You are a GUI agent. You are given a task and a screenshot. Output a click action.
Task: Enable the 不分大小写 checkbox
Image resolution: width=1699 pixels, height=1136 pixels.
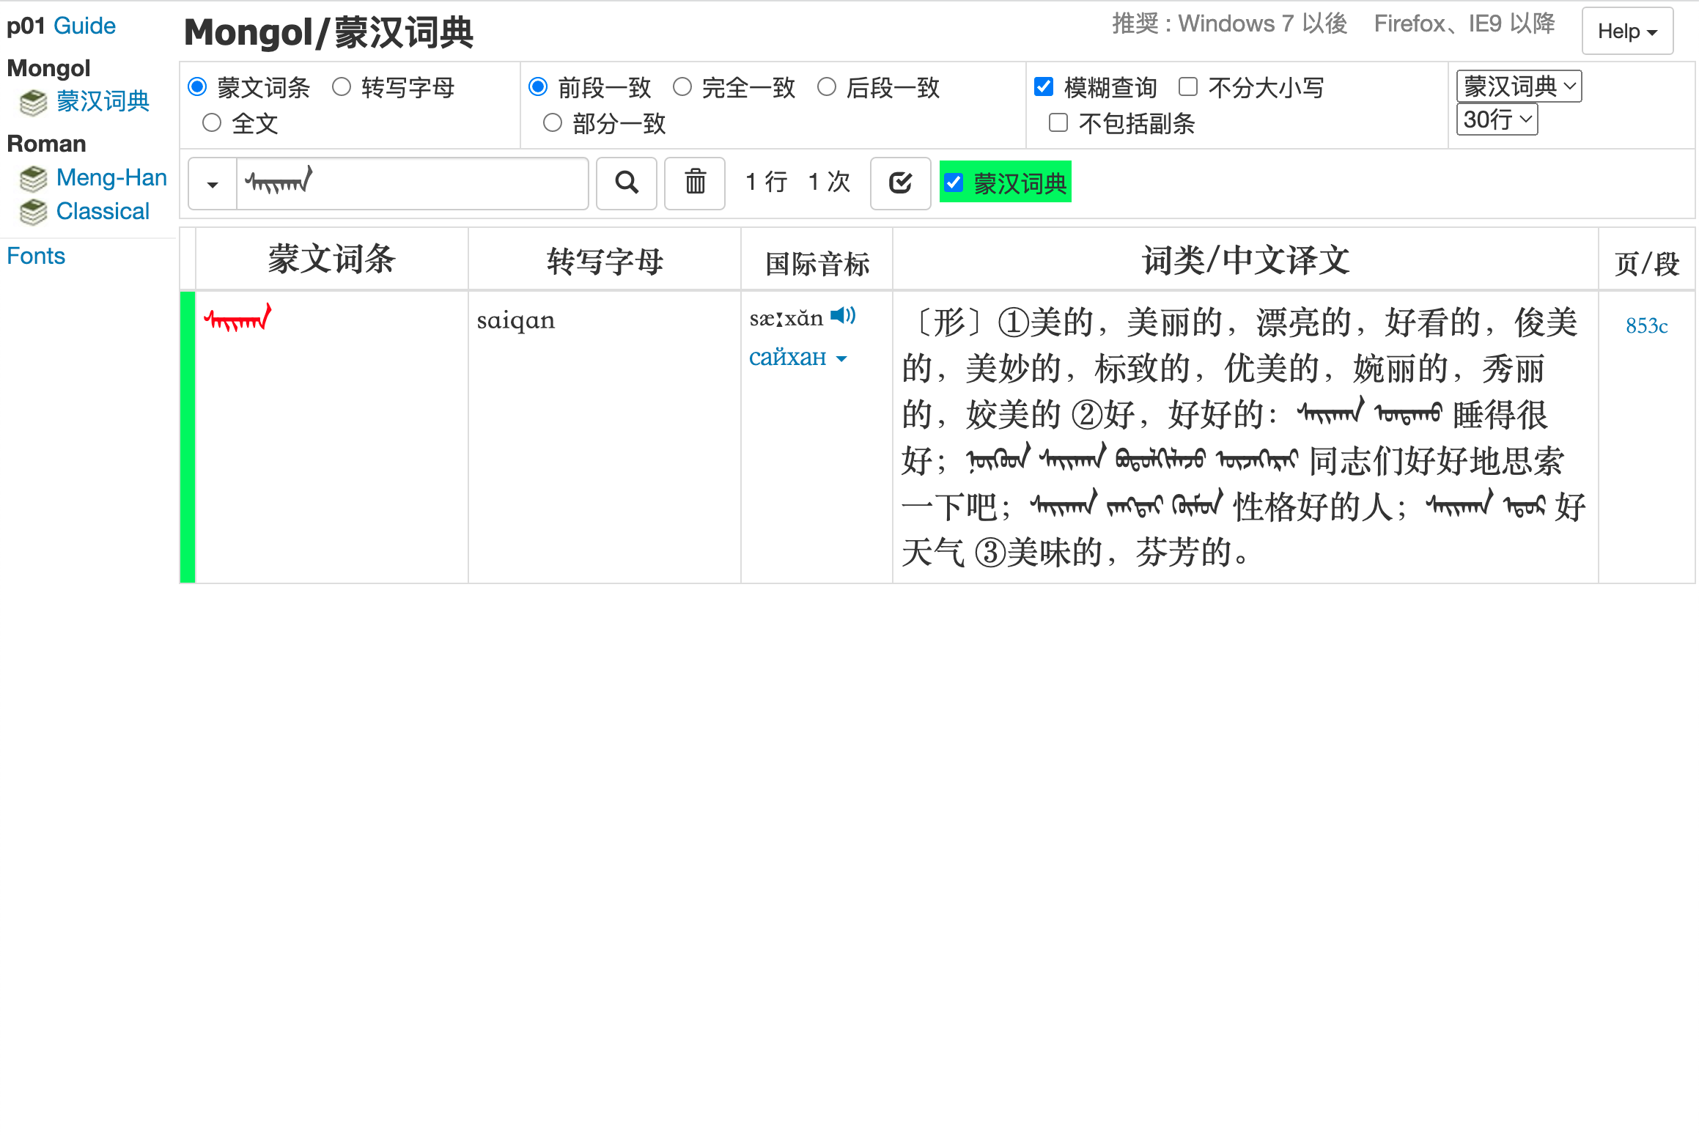[1187, 86]
